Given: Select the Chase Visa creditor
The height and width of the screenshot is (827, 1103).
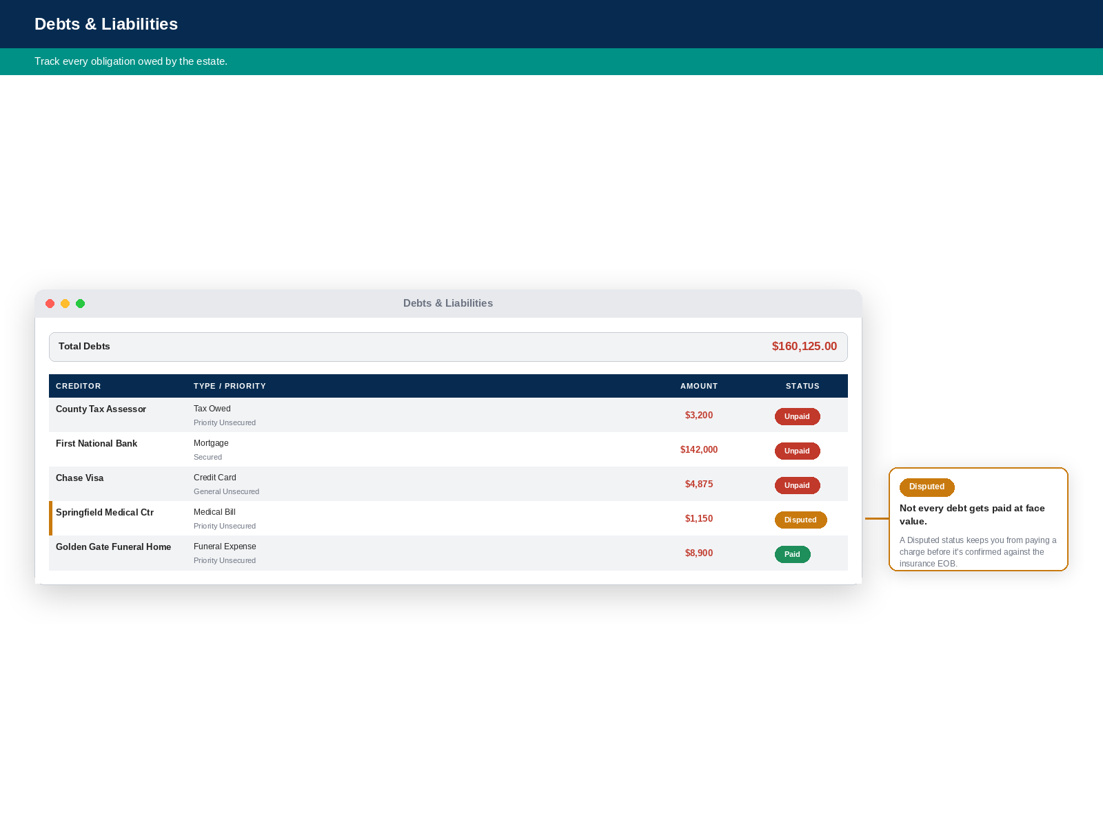Looking at the screenshot, I should click(79, 478).
